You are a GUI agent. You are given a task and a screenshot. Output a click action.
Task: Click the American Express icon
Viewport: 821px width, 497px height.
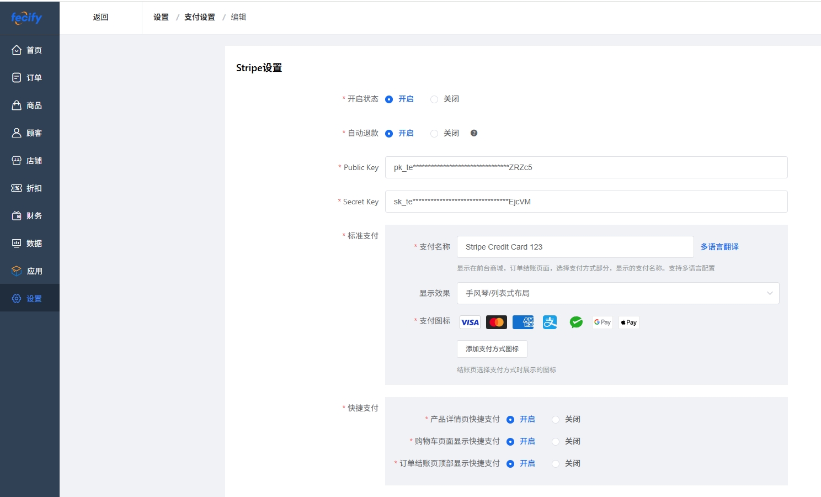click(523, 322)
